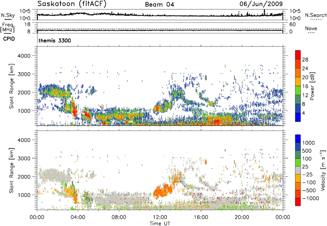The image size is (327, 226).
Task: Click the date '06/Jun/2009'
Action: (261, 4)
